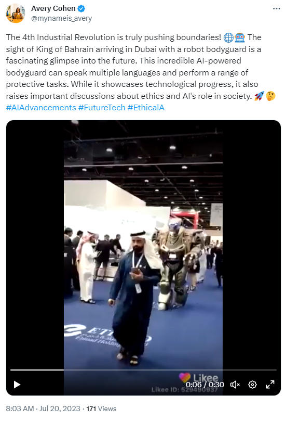Viewport: 286px width, 421px height.
Task: Click the blue verified badge
Action: click(x=81, y=9)
